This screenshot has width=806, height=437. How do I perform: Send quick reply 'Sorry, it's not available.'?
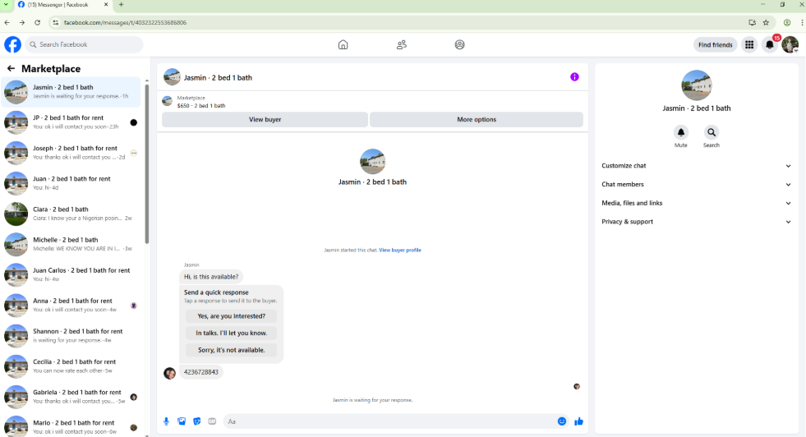[232, 350]
